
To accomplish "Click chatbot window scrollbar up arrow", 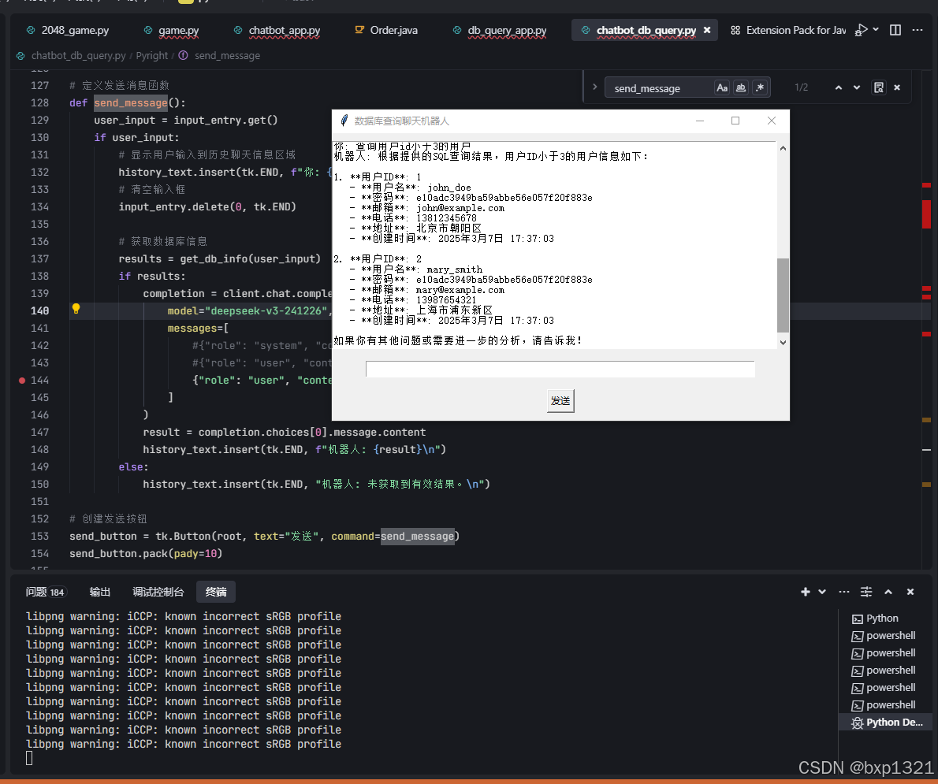I will [x=783, y=147].
